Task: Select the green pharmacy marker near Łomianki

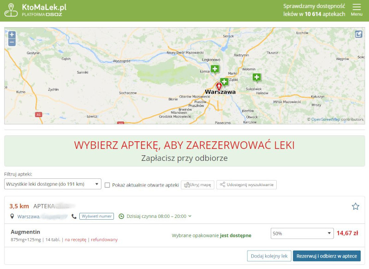Action: point(214,69)
